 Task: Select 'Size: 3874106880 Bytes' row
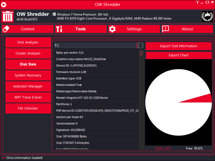(x=96, y=136)
